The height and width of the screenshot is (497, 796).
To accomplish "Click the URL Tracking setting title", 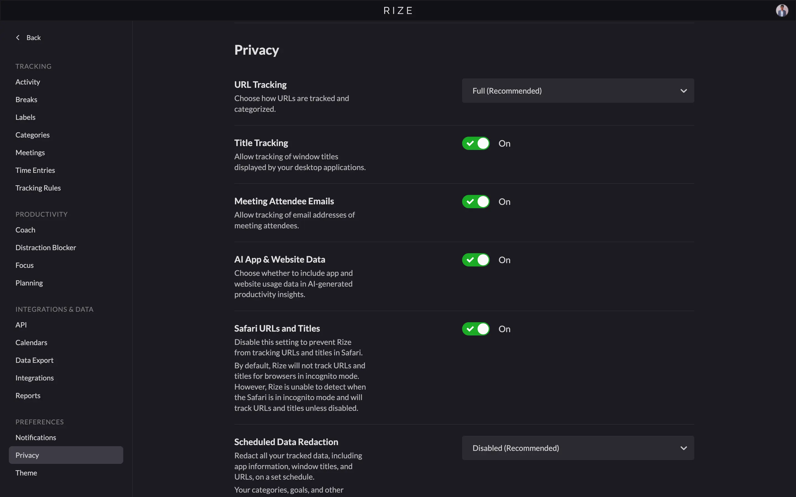I will (x=260, y=84).
